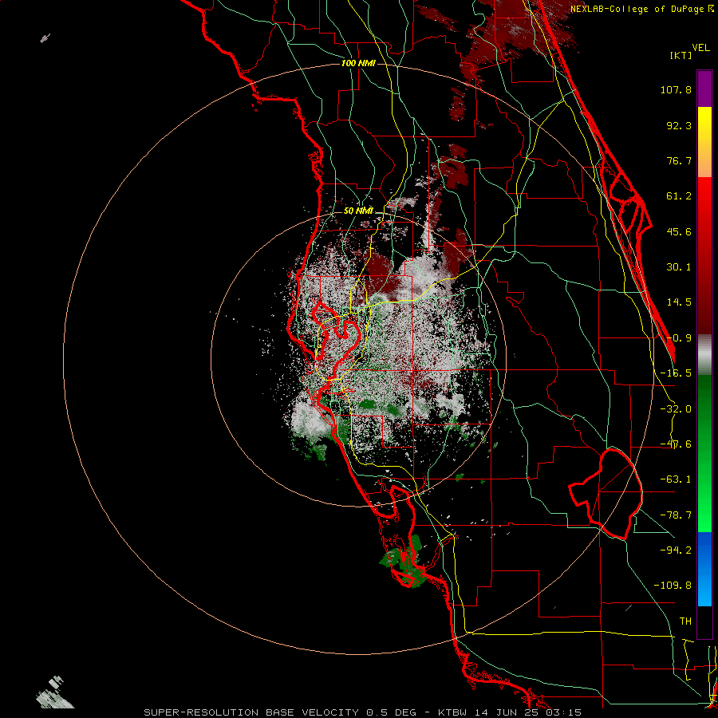
Task: Click the [KT] units label
Action: [681, 55]
